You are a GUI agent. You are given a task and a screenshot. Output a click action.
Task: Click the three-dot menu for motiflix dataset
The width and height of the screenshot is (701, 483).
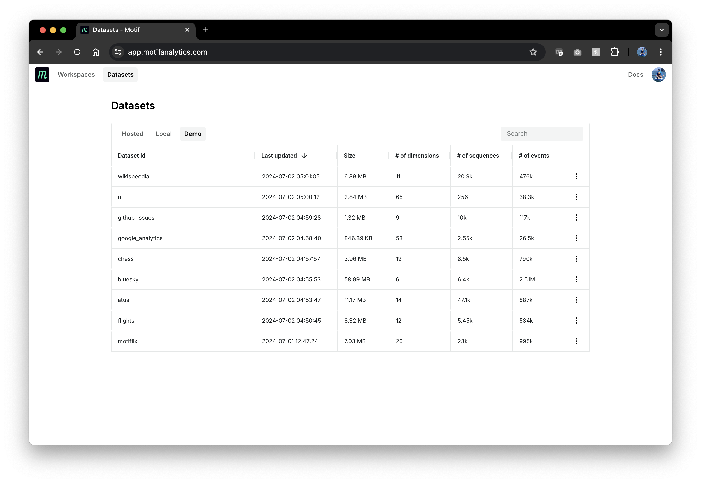tap(576, 341)
